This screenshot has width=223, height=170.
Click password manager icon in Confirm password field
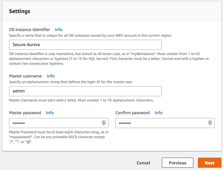[210, 123]
